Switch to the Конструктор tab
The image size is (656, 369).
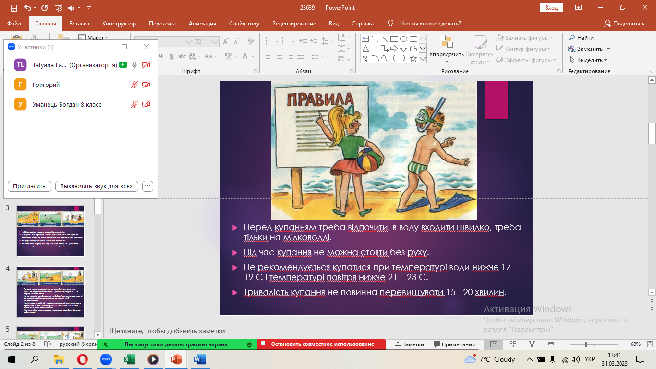[119, 24]
